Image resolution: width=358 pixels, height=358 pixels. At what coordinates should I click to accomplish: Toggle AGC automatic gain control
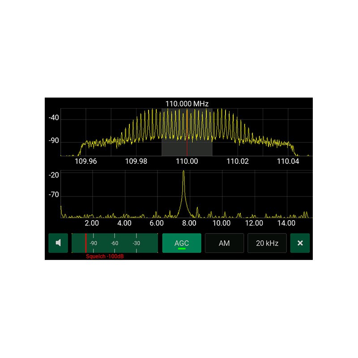(x=182, y=243)
